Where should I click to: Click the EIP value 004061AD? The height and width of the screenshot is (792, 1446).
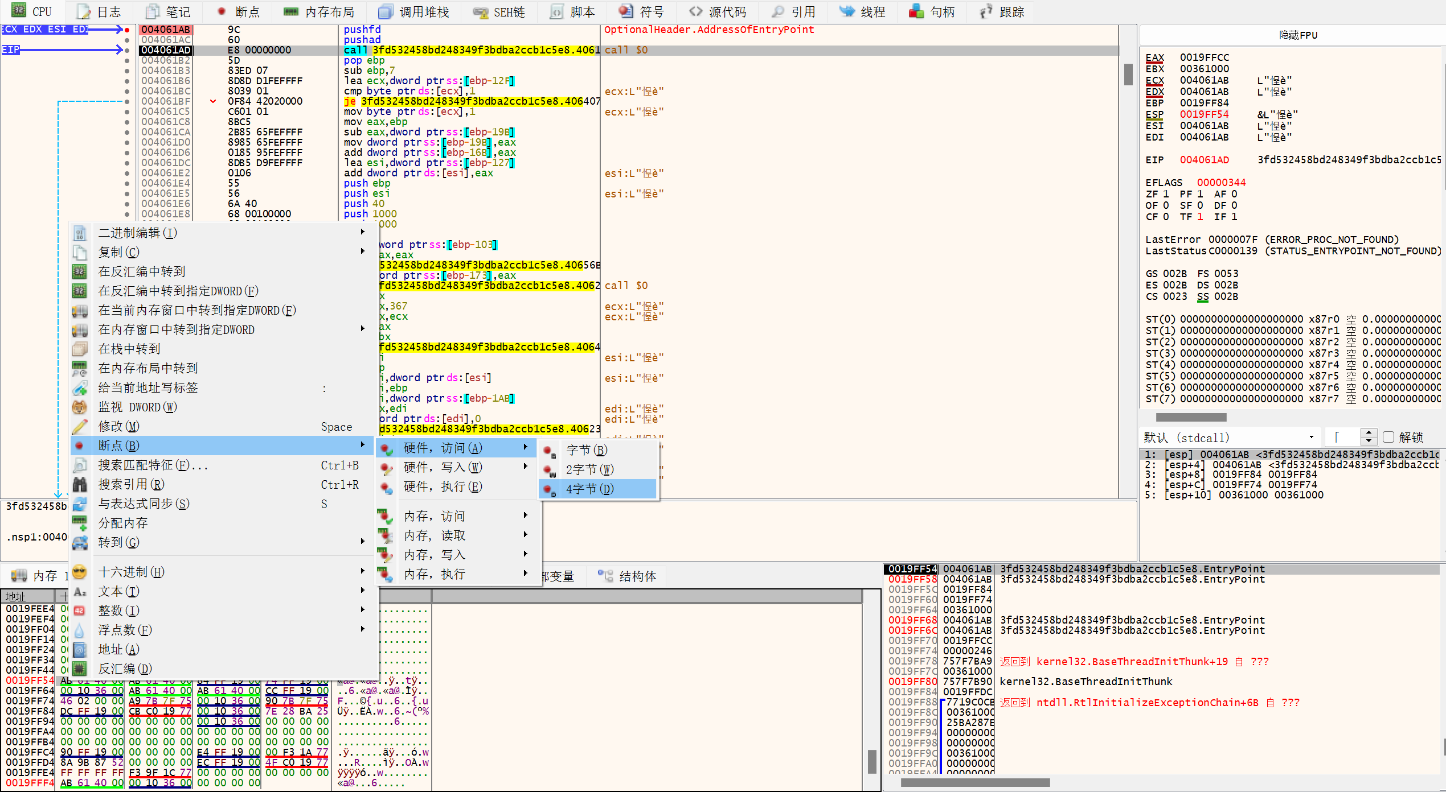pos(1204,160)
